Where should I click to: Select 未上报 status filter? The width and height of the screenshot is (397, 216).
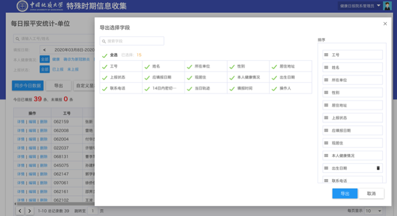[x=73, y=69]
